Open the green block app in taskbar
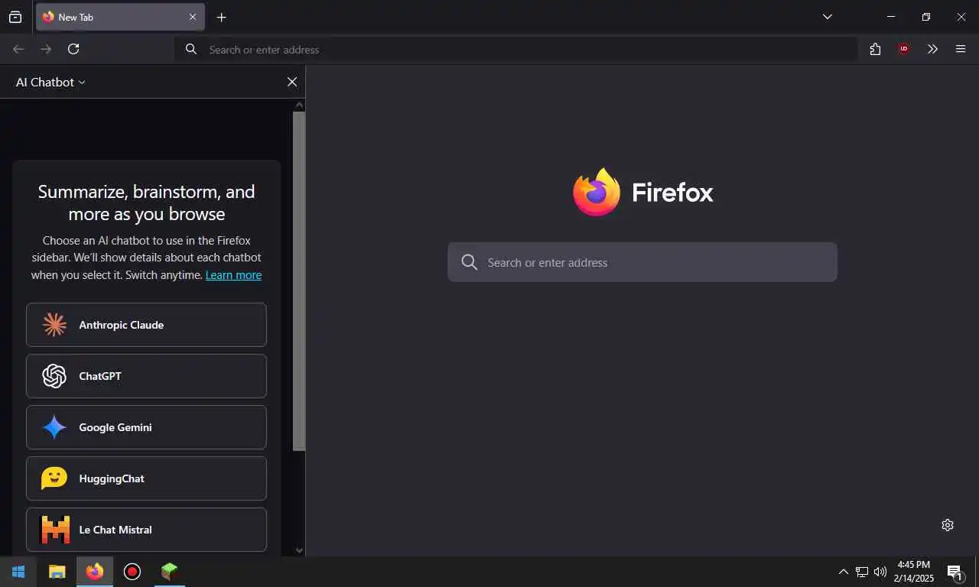Viewport: 979px width, 587px height. coord(169,572)
